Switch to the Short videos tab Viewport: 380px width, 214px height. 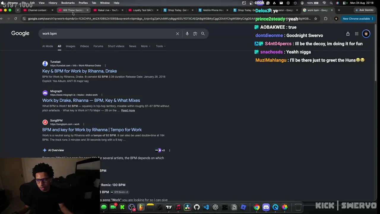tap(116, 46)
